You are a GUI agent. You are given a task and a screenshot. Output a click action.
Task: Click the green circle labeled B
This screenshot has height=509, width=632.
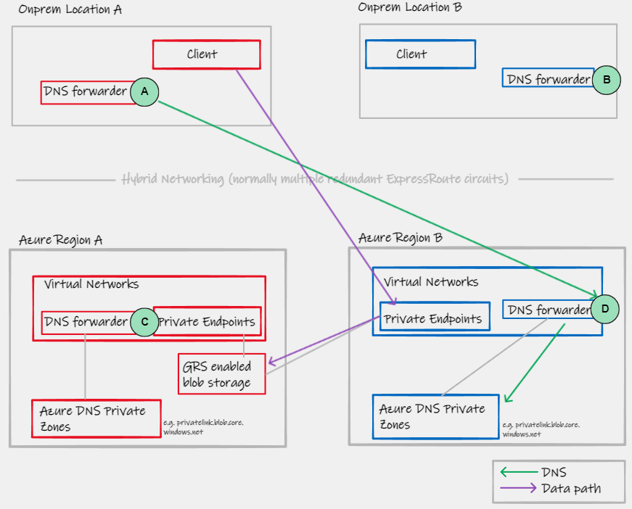pyautogui.click(x=607, y=79)
